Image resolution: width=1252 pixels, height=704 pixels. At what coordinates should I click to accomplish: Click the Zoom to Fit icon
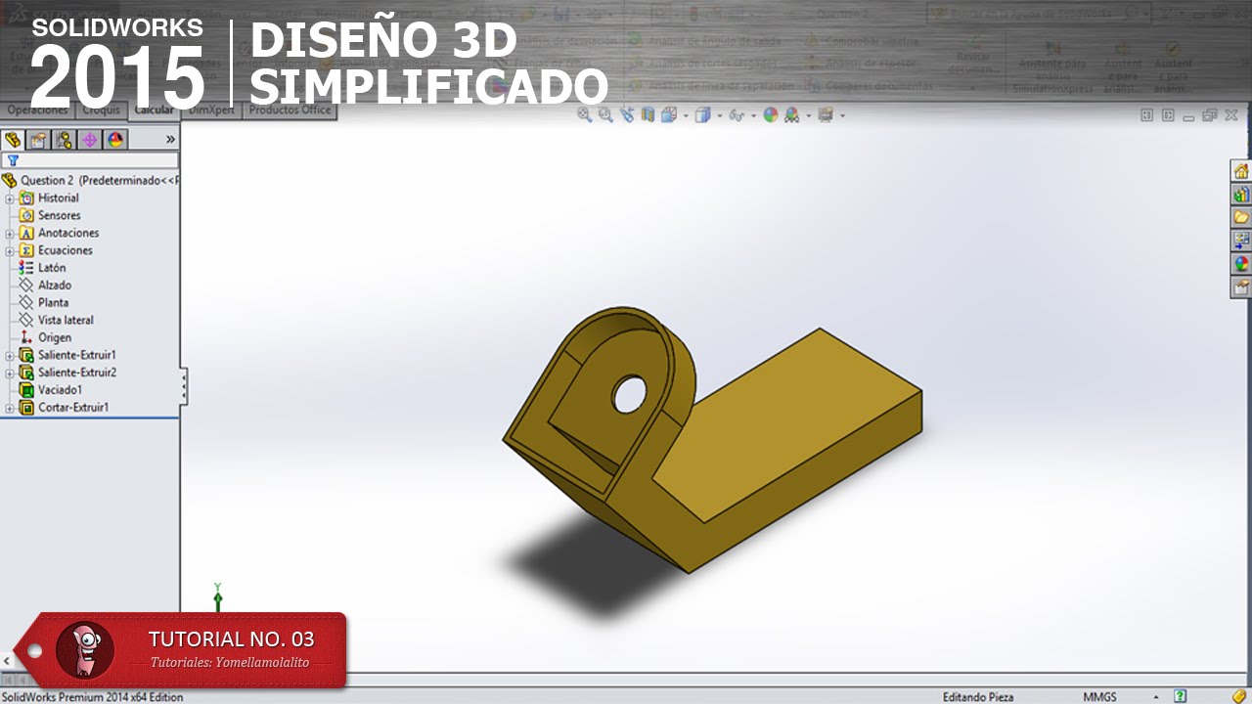[x=585, y=114]
